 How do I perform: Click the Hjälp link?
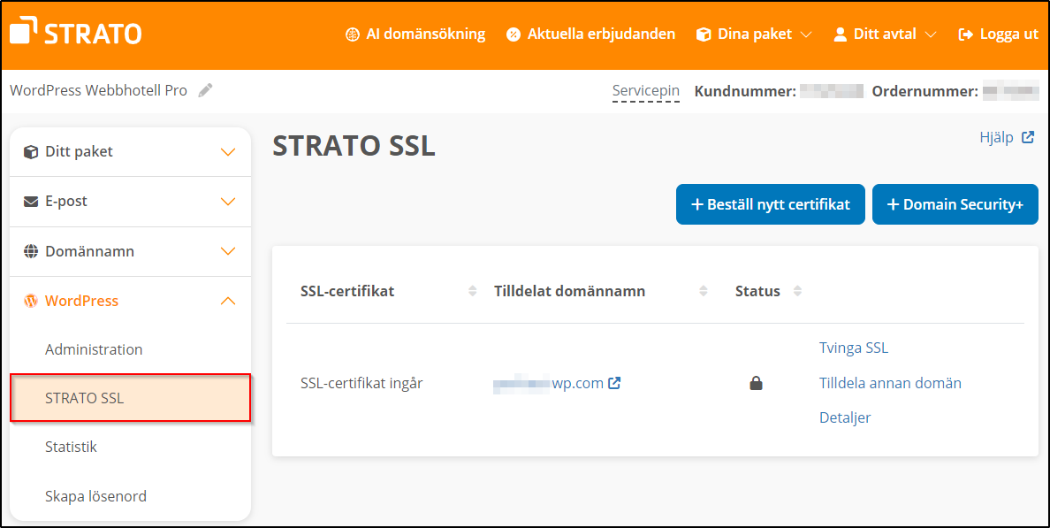tap(998, 137)
